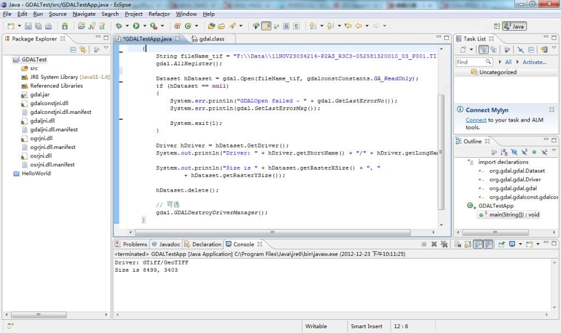Click the Search flashlight toolbar icon
Viewport: 561px width, 333px height.
(233, 26)
